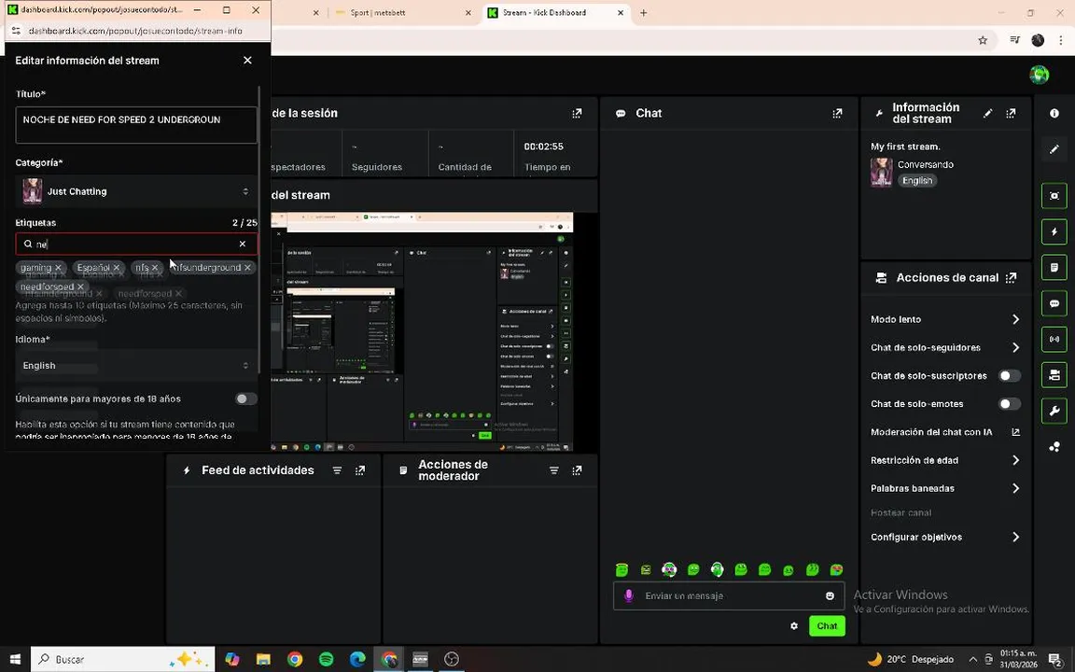
Task: Pop out Feed de actividades panel
Action: [x=360, y=470]
